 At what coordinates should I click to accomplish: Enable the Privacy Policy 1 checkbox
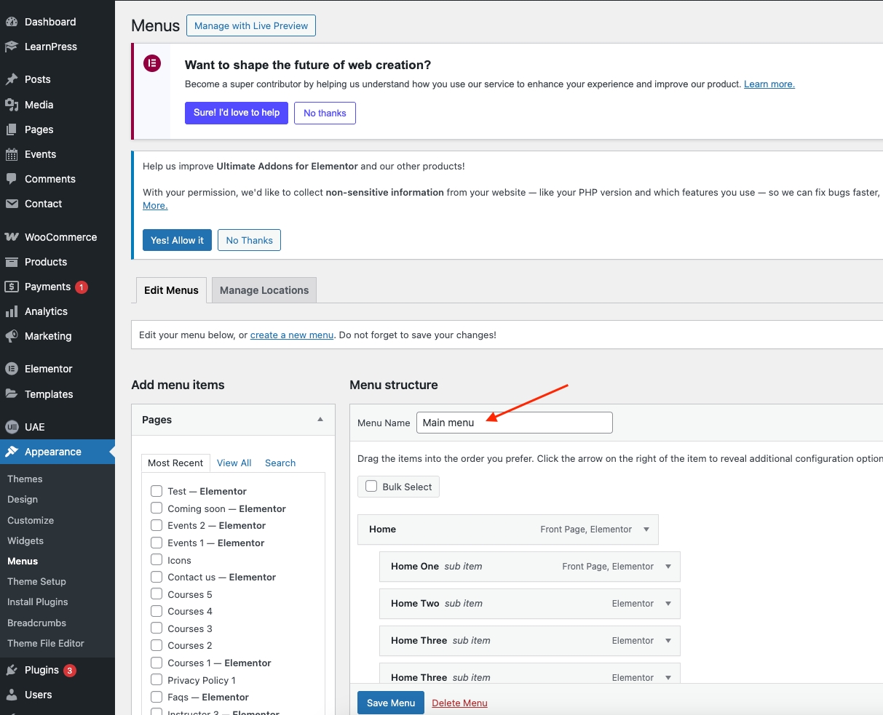(157, 680)
